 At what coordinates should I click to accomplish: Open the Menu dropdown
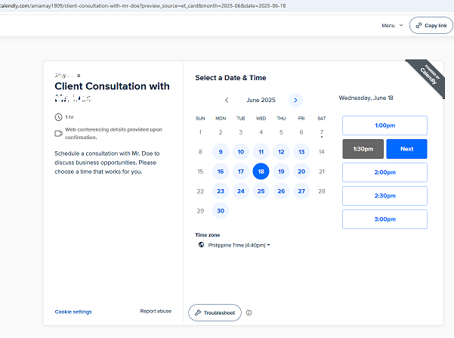tap(392, 26)
